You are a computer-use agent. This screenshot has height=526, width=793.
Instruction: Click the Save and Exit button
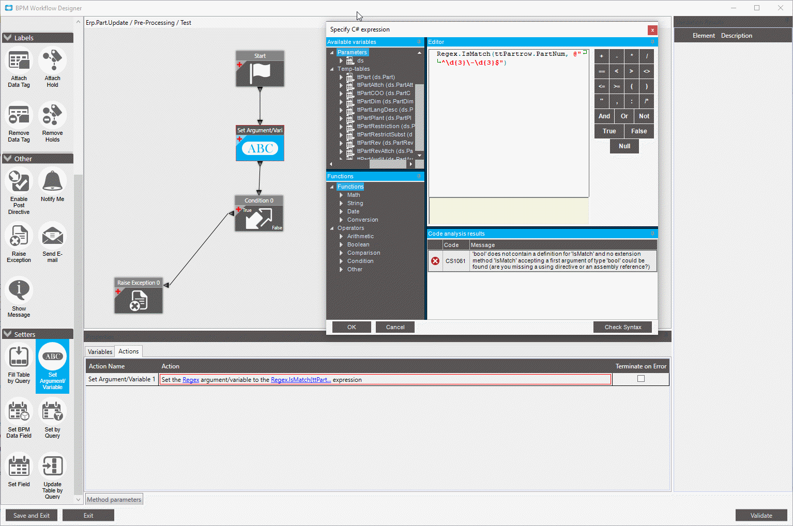[32, 515]
